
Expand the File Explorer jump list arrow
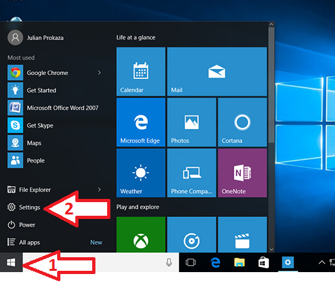(99, 190)
